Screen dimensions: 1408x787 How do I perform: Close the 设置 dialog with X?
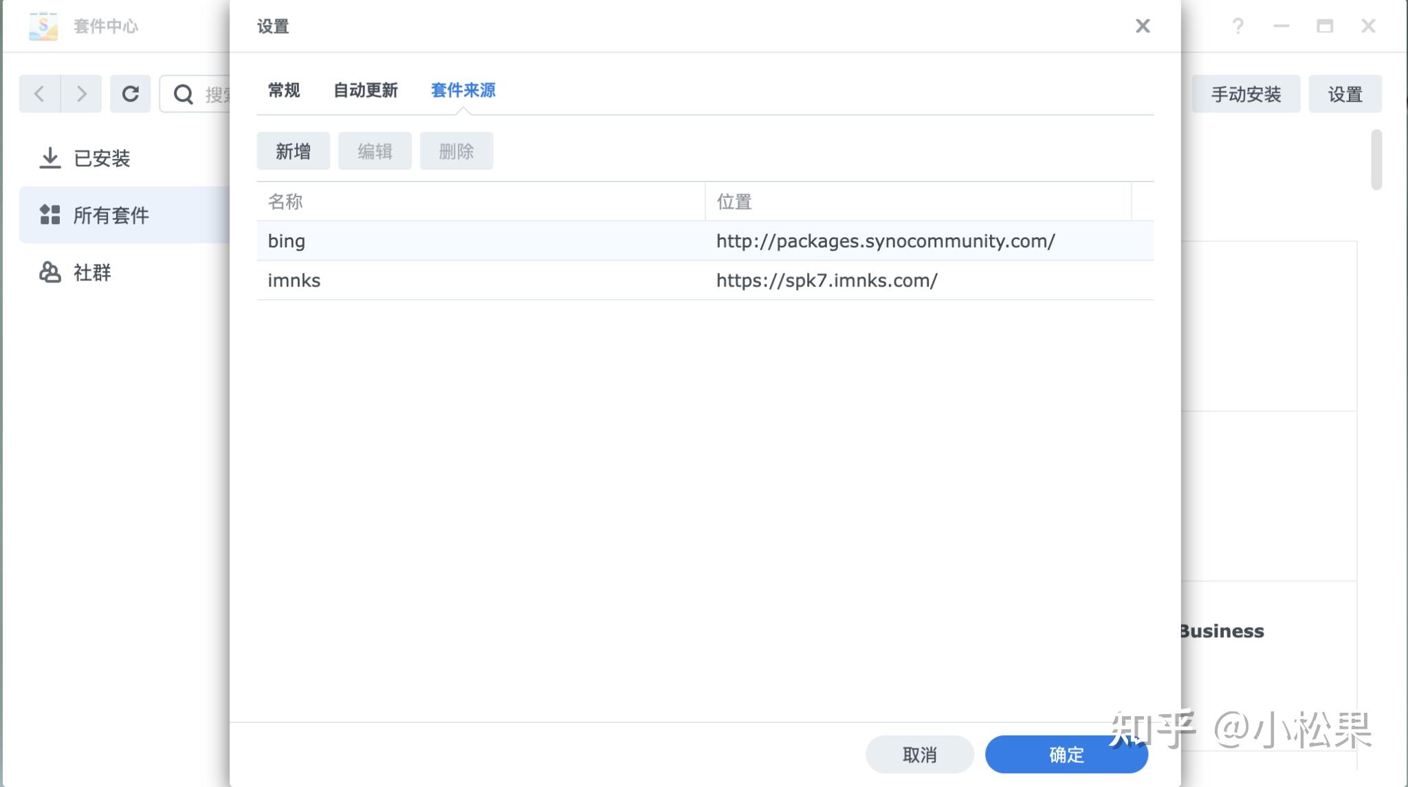point(1143,26)
